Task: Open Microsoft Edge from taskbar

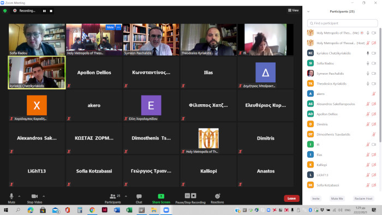Action: tap(31, 210)
